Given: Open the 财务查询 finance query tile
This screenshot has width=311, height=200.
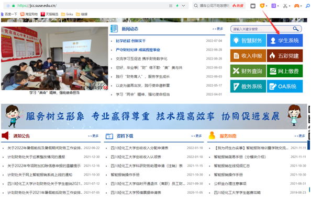Looking at the screenshot, I should (248, 71).
